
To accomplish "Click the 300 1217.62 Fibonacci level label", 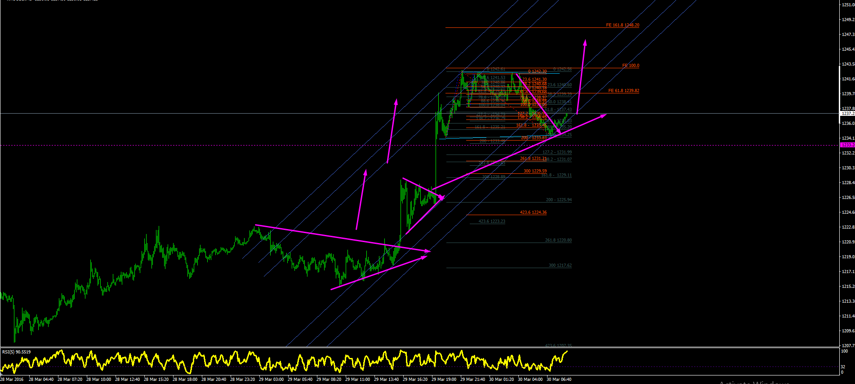I will [x=560, y=265].
